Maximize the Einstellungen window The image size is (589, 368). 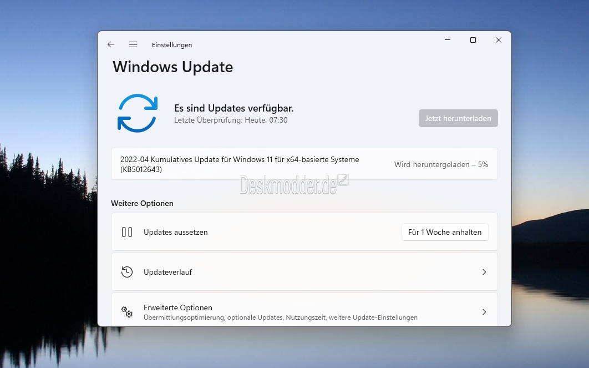[x=473, y=40]
